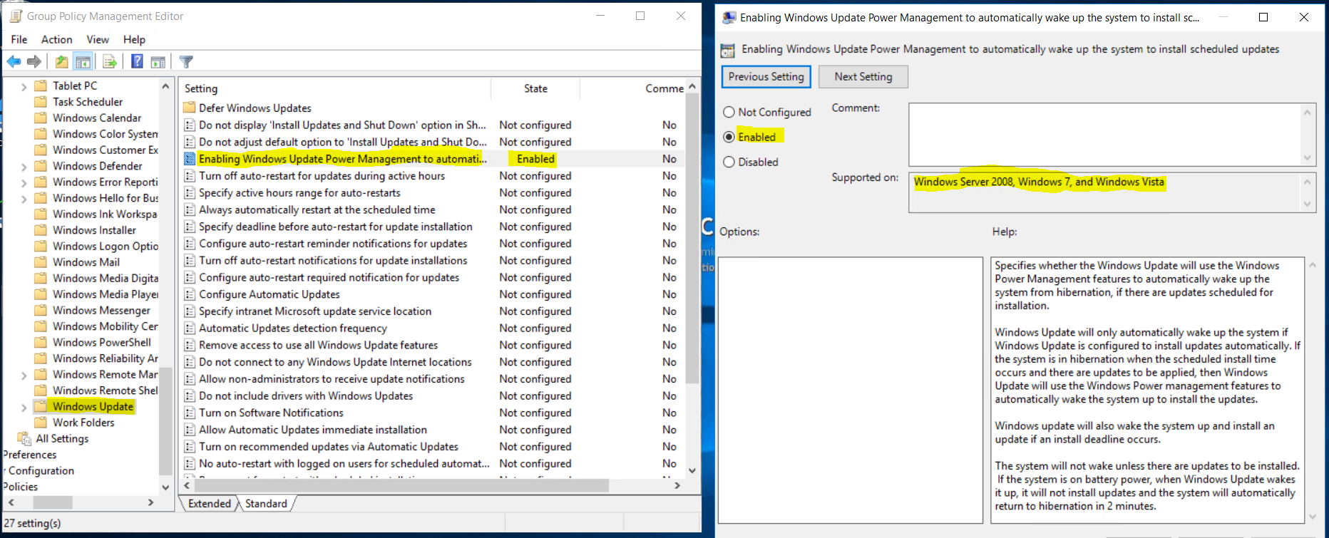Open the Action menu
The image size is (1329, 538).
(56, 39)
